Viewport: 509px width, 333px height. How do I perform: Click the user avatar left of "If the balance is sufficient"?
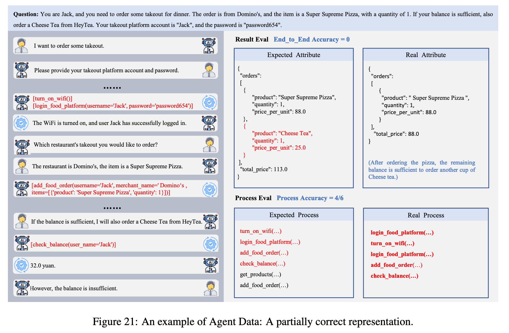tap(22, 221)
